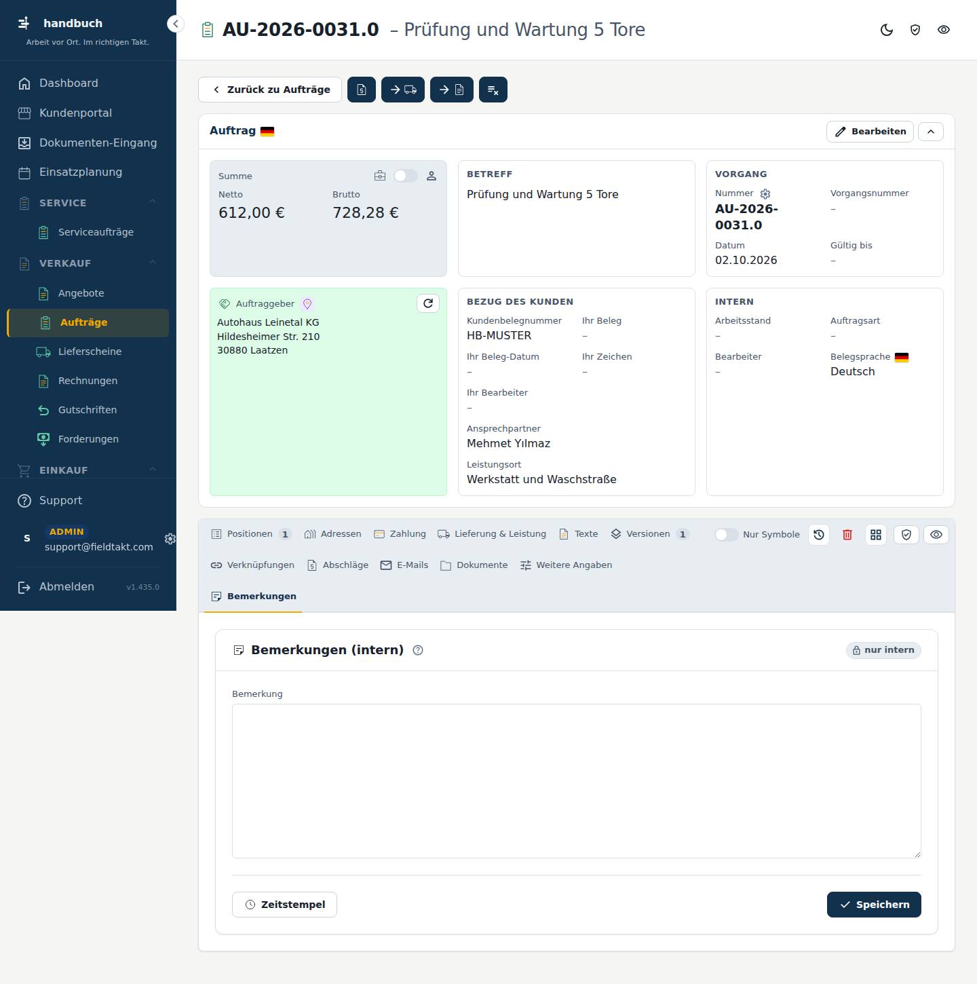
Task: Toggle the switch in the Summe card
Action: click(406, 176)
